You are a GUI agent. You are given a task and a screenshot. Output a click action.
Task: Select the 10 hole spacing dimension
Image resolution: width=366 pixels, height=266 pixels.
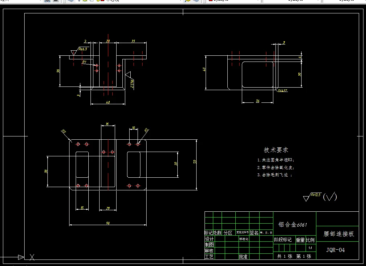pyautogui.click(x=134, y=128)
